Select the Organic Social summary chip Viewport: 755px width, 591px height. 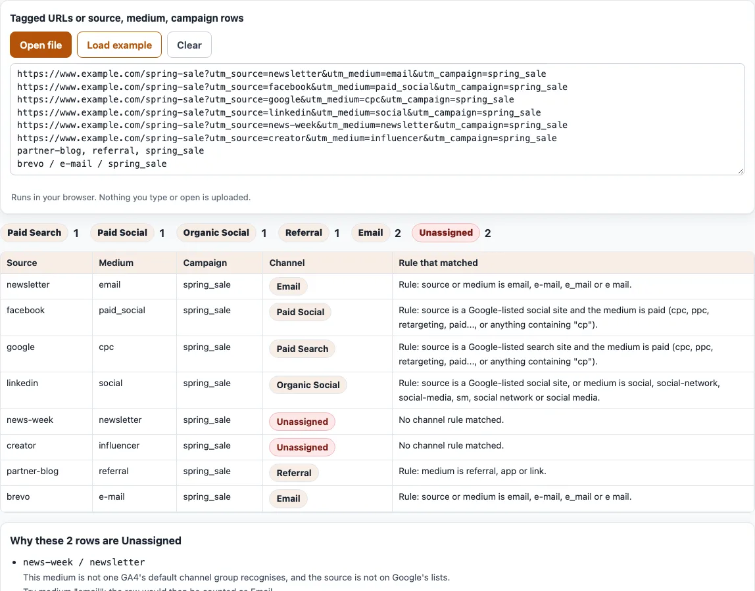216,232
